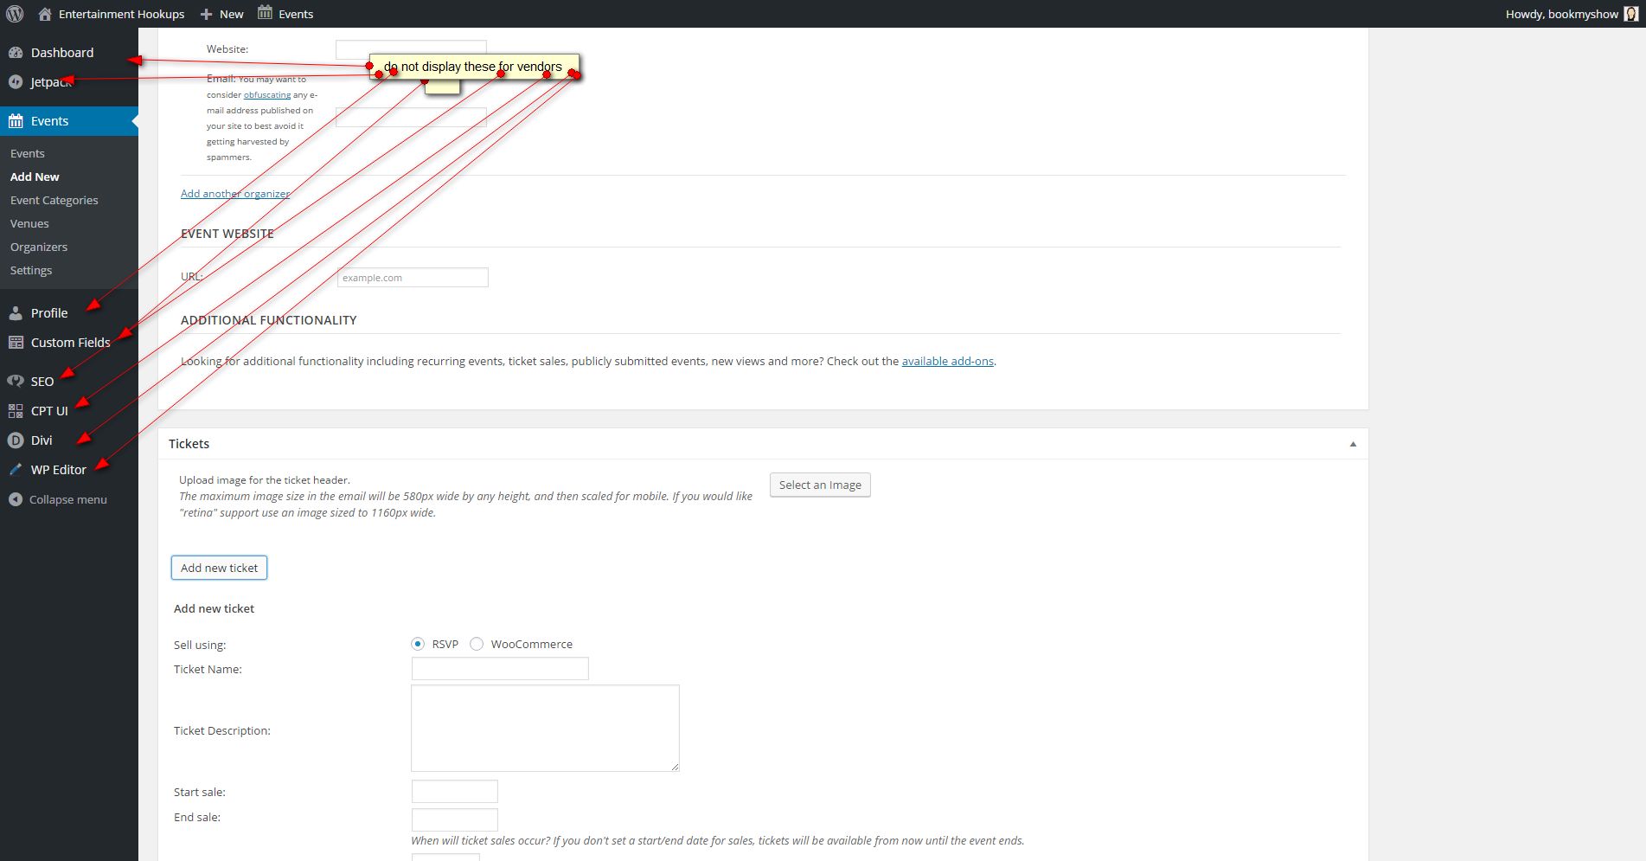Click the Select an Image button
1646x861 pixels.
tap(820, 485)
